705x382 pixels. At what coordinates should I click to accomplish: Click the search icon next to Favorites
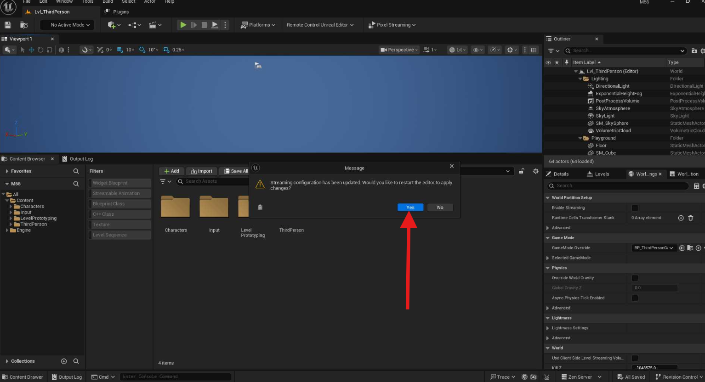click(76, 171)
